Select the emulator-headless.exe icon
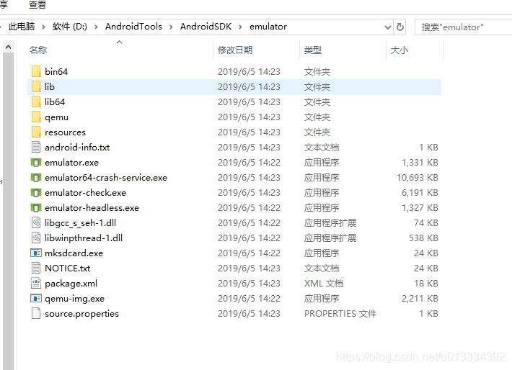This screenshot has height=370, width=512. (x=36, y=207)
